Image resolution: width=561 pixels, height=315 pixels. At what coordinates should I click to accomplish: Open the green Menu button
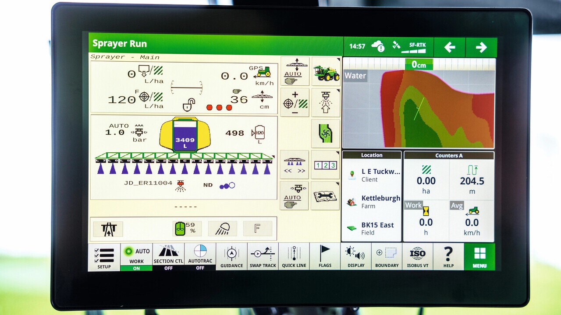479,257
